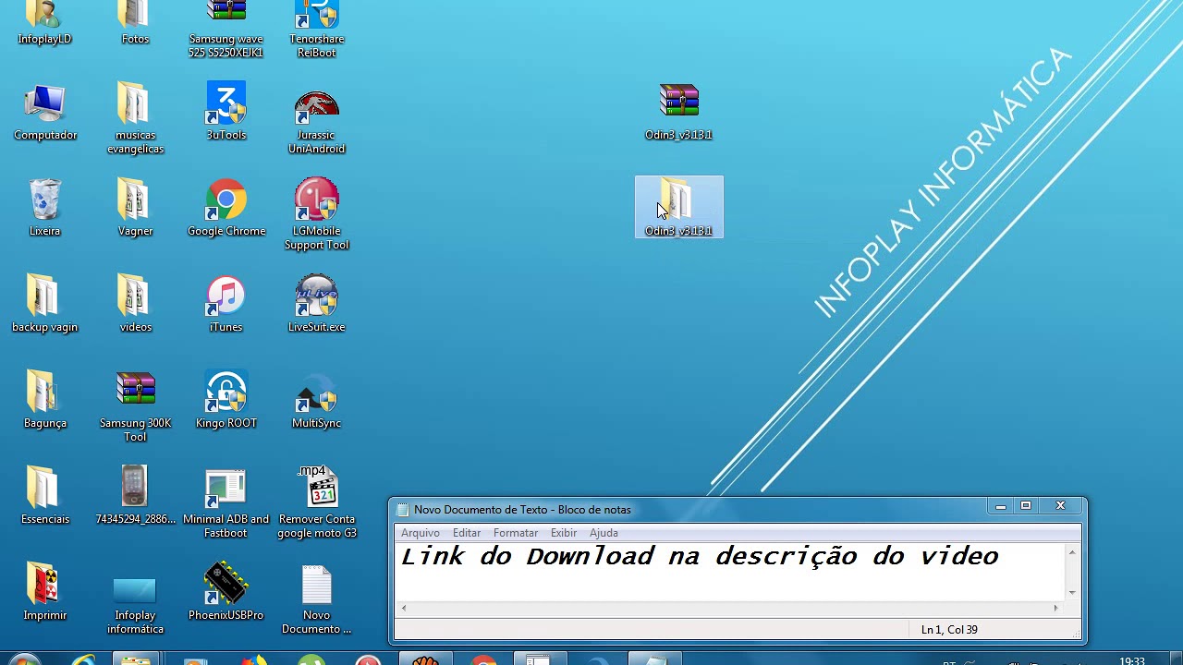Select the Imprimir desktop icon

point(44,593)
